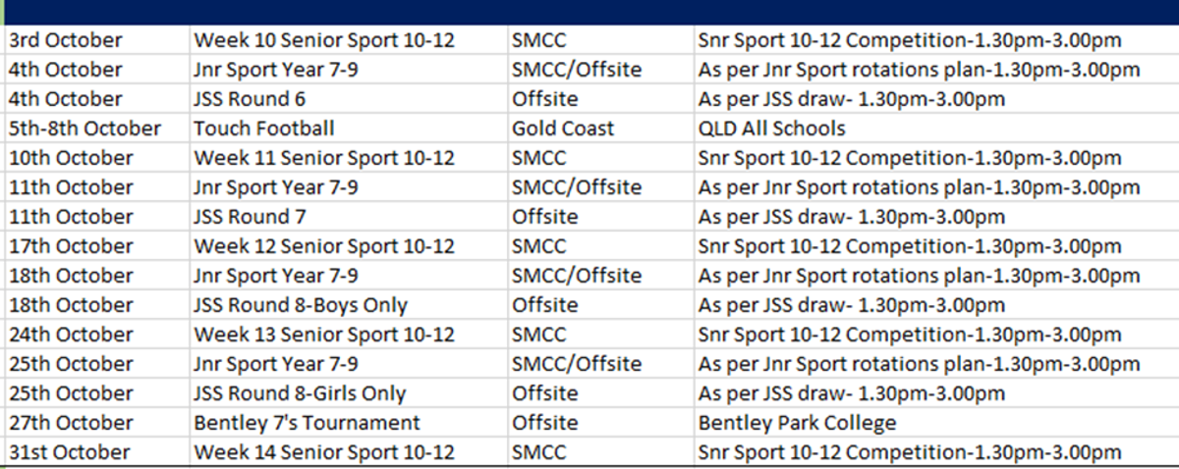Click the 'Gold Coast' location cell

pyautogui.click(x=563, y=129)
